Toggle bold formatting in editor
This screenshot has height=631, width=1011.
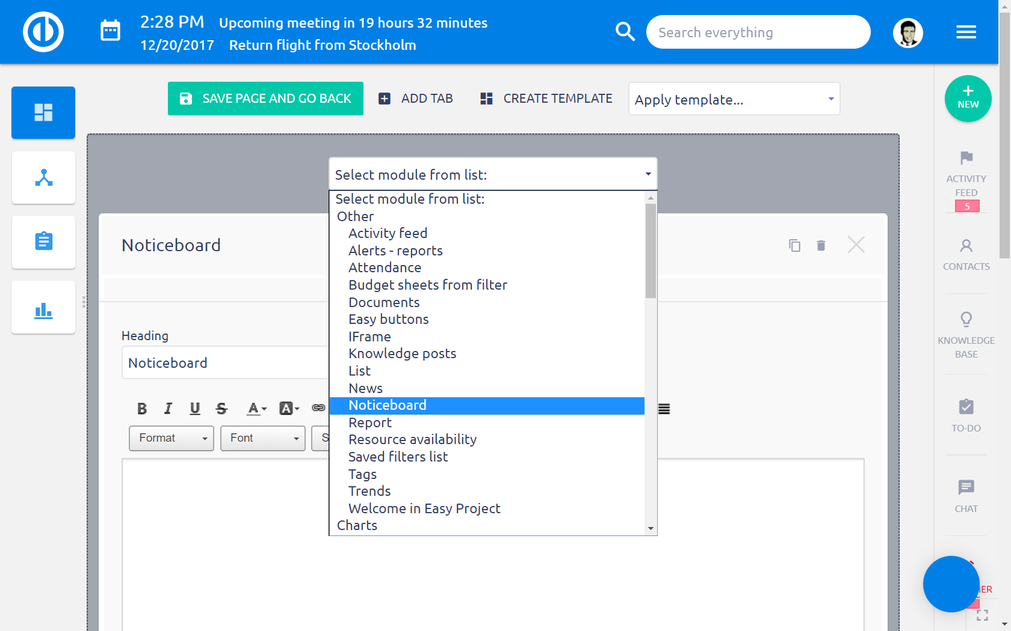(142, 409)
